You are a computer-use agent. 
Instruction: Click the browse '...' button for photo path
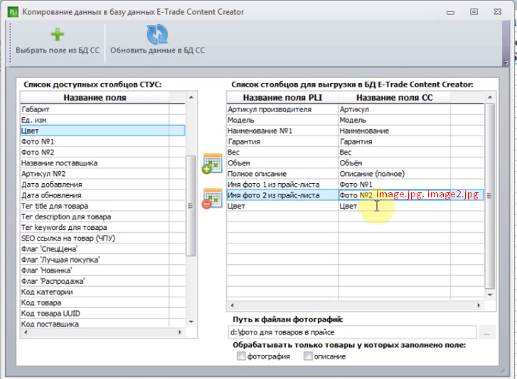click(x=487, y=332)
